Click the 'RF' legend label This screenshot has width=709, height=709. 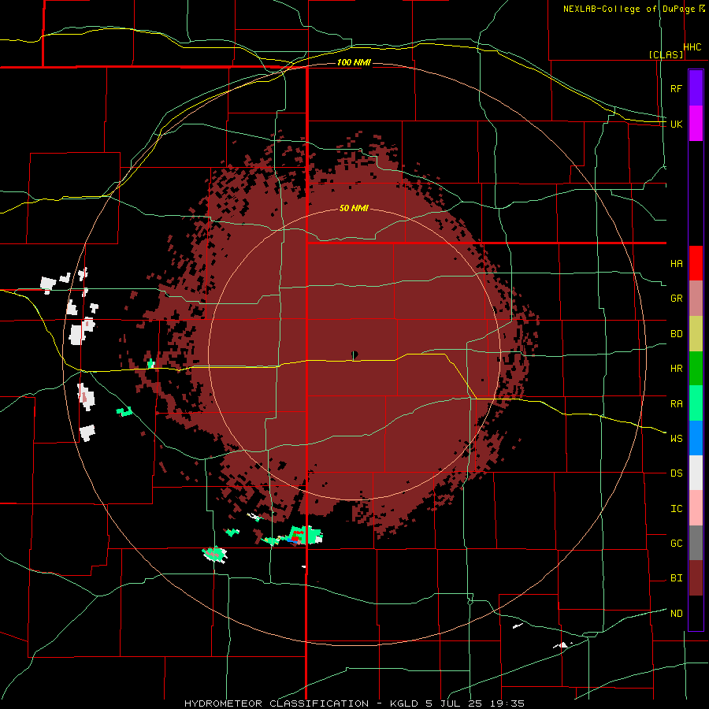(x=677, y=88)
